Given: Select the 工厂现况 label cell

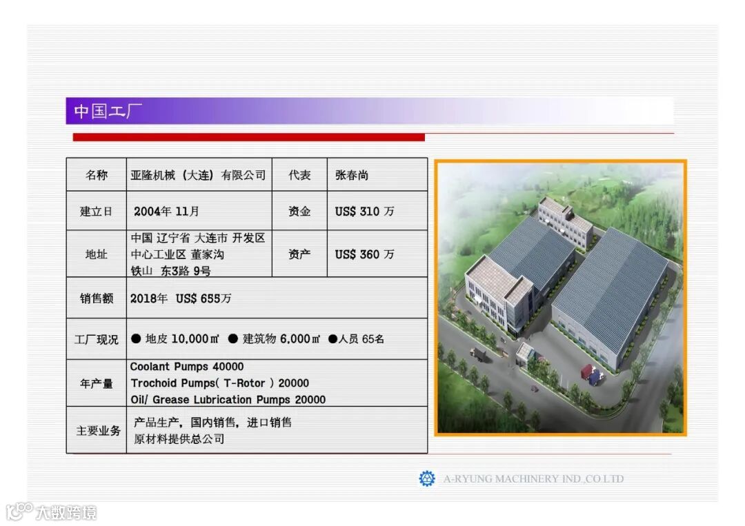Looking at the screenshot, I should coord(97,339).
